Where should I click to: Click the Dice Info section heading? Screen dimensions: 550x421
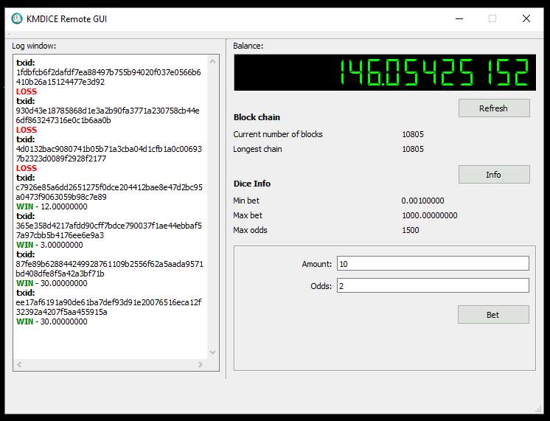click(252, 184)
